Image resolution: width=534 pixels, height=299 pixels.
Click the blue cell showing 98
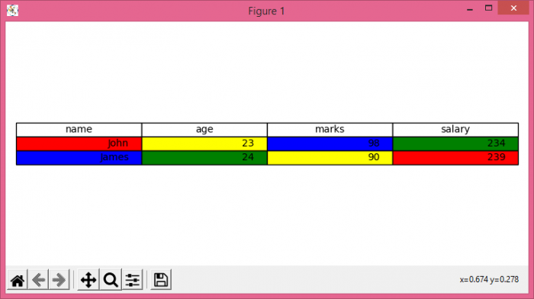coord(330,143)
